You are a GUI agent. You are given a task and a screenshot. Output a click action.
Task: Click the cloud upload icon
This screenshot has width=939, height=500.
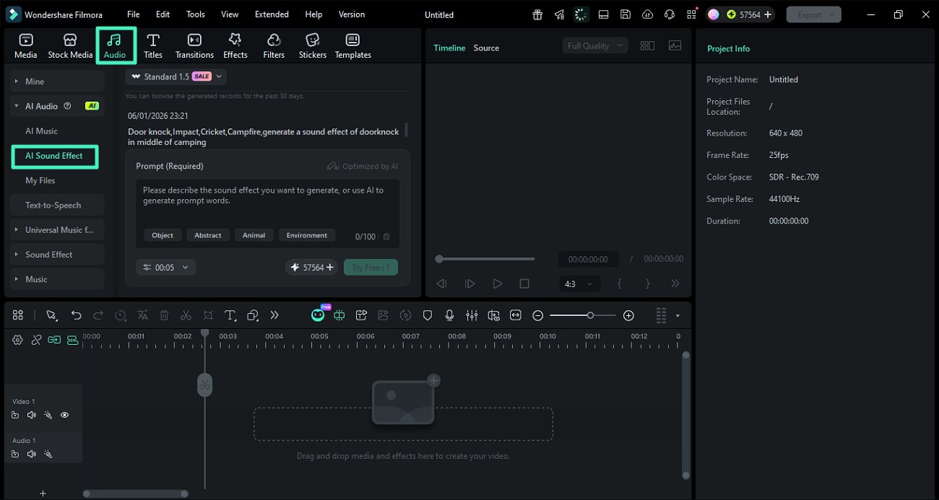[x=647, y=14]
